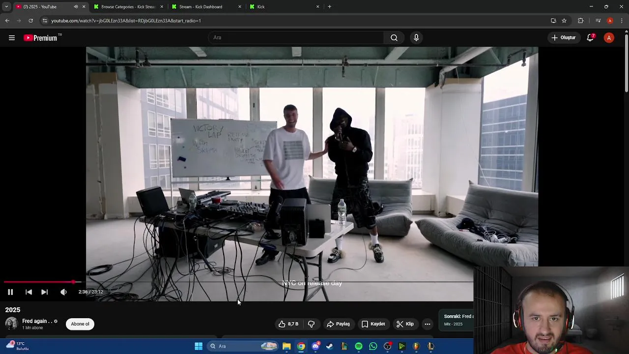
Task: Open WhatsApp from the taskbar
Action: 373,346
